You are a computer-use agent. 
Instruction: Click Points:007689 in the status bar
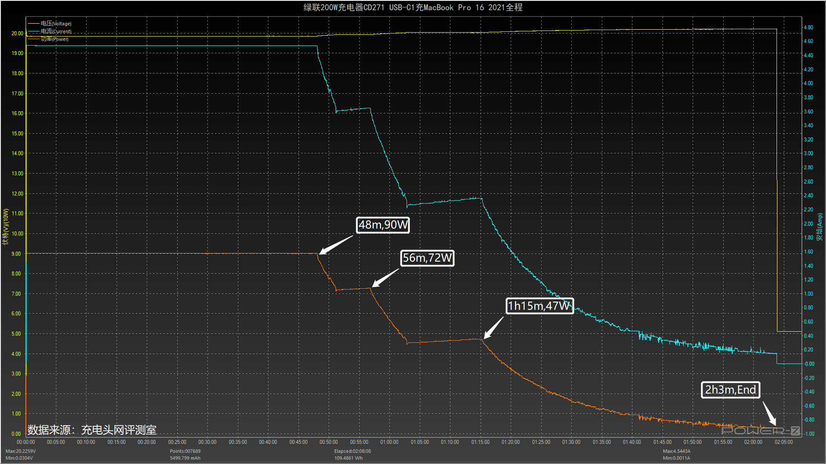point(185,451)
